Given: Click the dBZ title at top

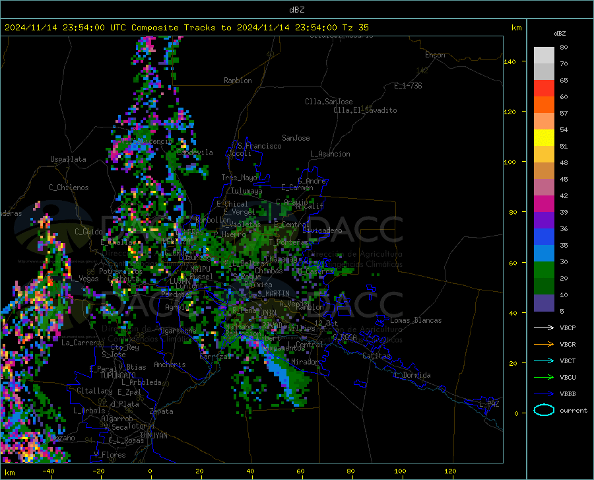Looking at the screenshot, I should pos(296,10).
